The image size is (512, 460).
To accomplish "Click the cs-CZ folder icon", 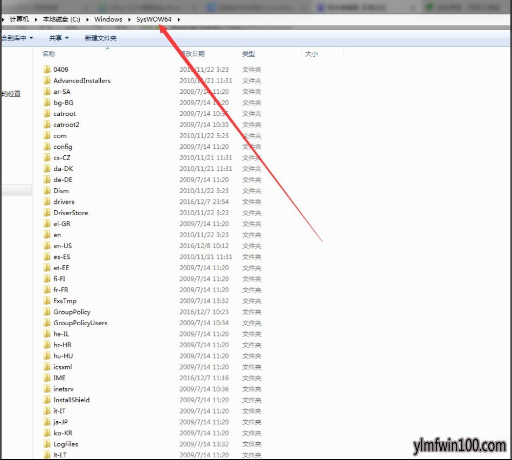I will (x=47, y=158).
